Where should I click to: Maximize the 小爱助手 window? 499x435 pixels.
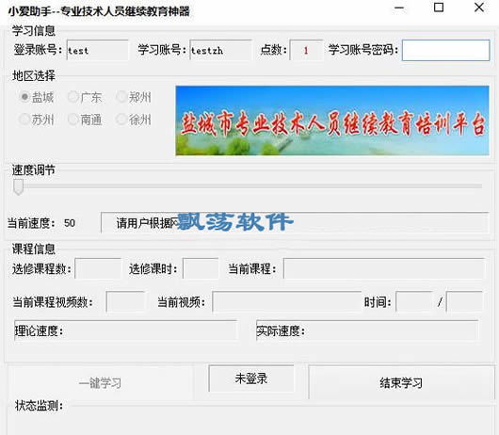pyautogui.click(x=439, y=8)
